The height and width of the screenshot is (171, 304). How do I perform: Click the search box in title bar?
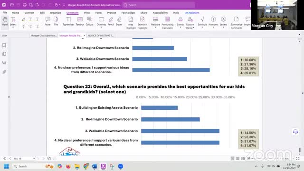(x=159, y=5)
